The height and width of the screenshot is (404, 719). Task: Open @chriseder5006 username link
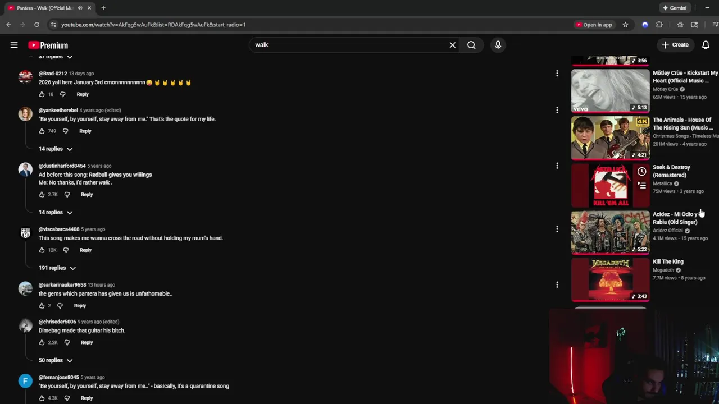click(57, 322)
